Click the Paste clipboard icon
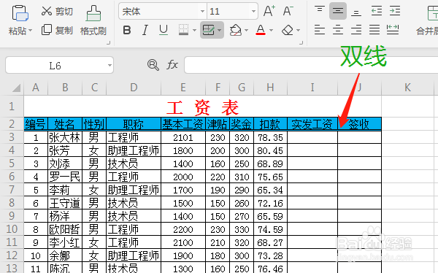The width and height of the screenshot is (438, 273). pyautogui.click(x=20, y=13)
